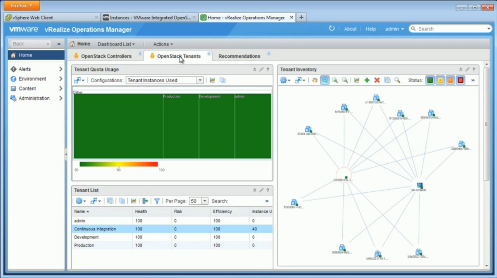Collapse the left navigation pane with double arrow
Viewport: 497px width, 278px height.
59,44
